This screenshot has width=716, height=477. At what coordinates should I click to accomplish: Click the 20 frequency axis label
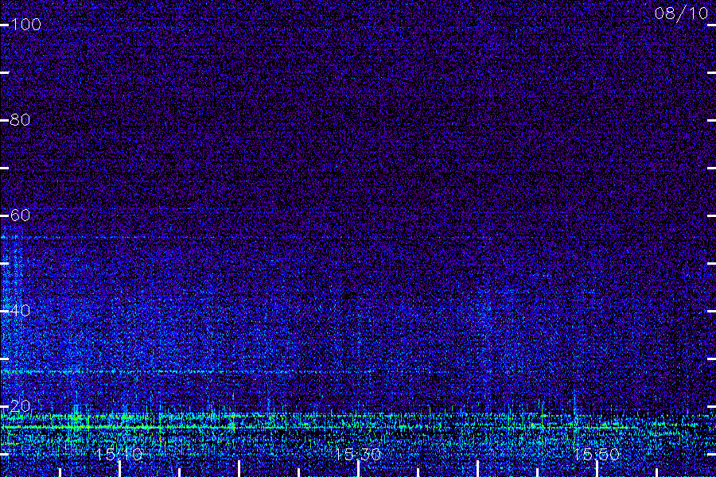click(x=20, y=406)
